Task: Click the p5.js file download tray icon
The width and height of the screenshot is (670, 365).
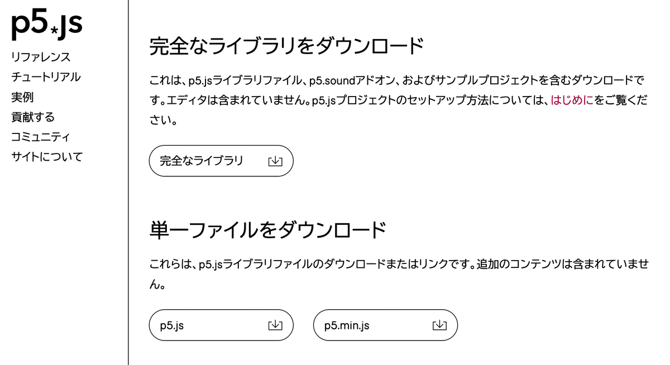Action: (x=274, y=325)
